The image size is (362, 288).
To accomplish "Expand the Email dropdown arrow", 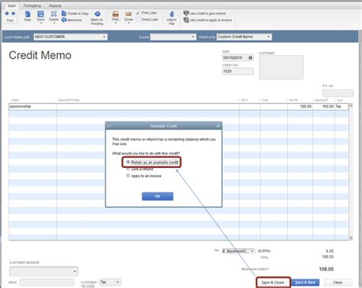I will (x=128, y=23).
